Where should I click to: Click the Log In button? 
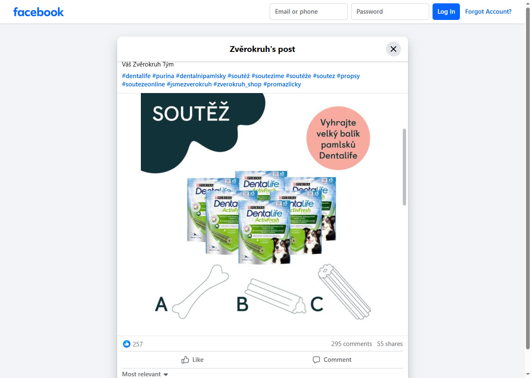tap(446, 12)
